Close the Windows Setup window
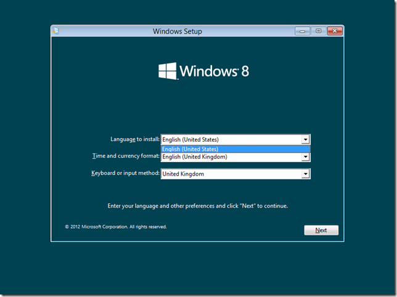Image resolution: width=397 pixels, height=297 pixels. (x=334, y=31)
